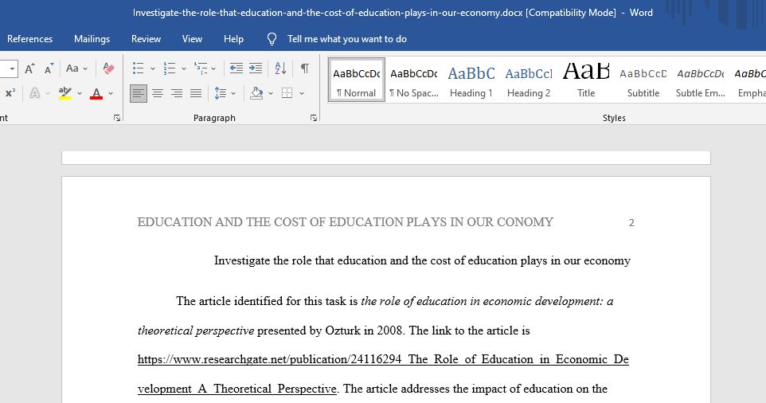Viewport: 766px width, 403px height.
Task: Apply the Subtitle style
Action: (x=643, y=80)
